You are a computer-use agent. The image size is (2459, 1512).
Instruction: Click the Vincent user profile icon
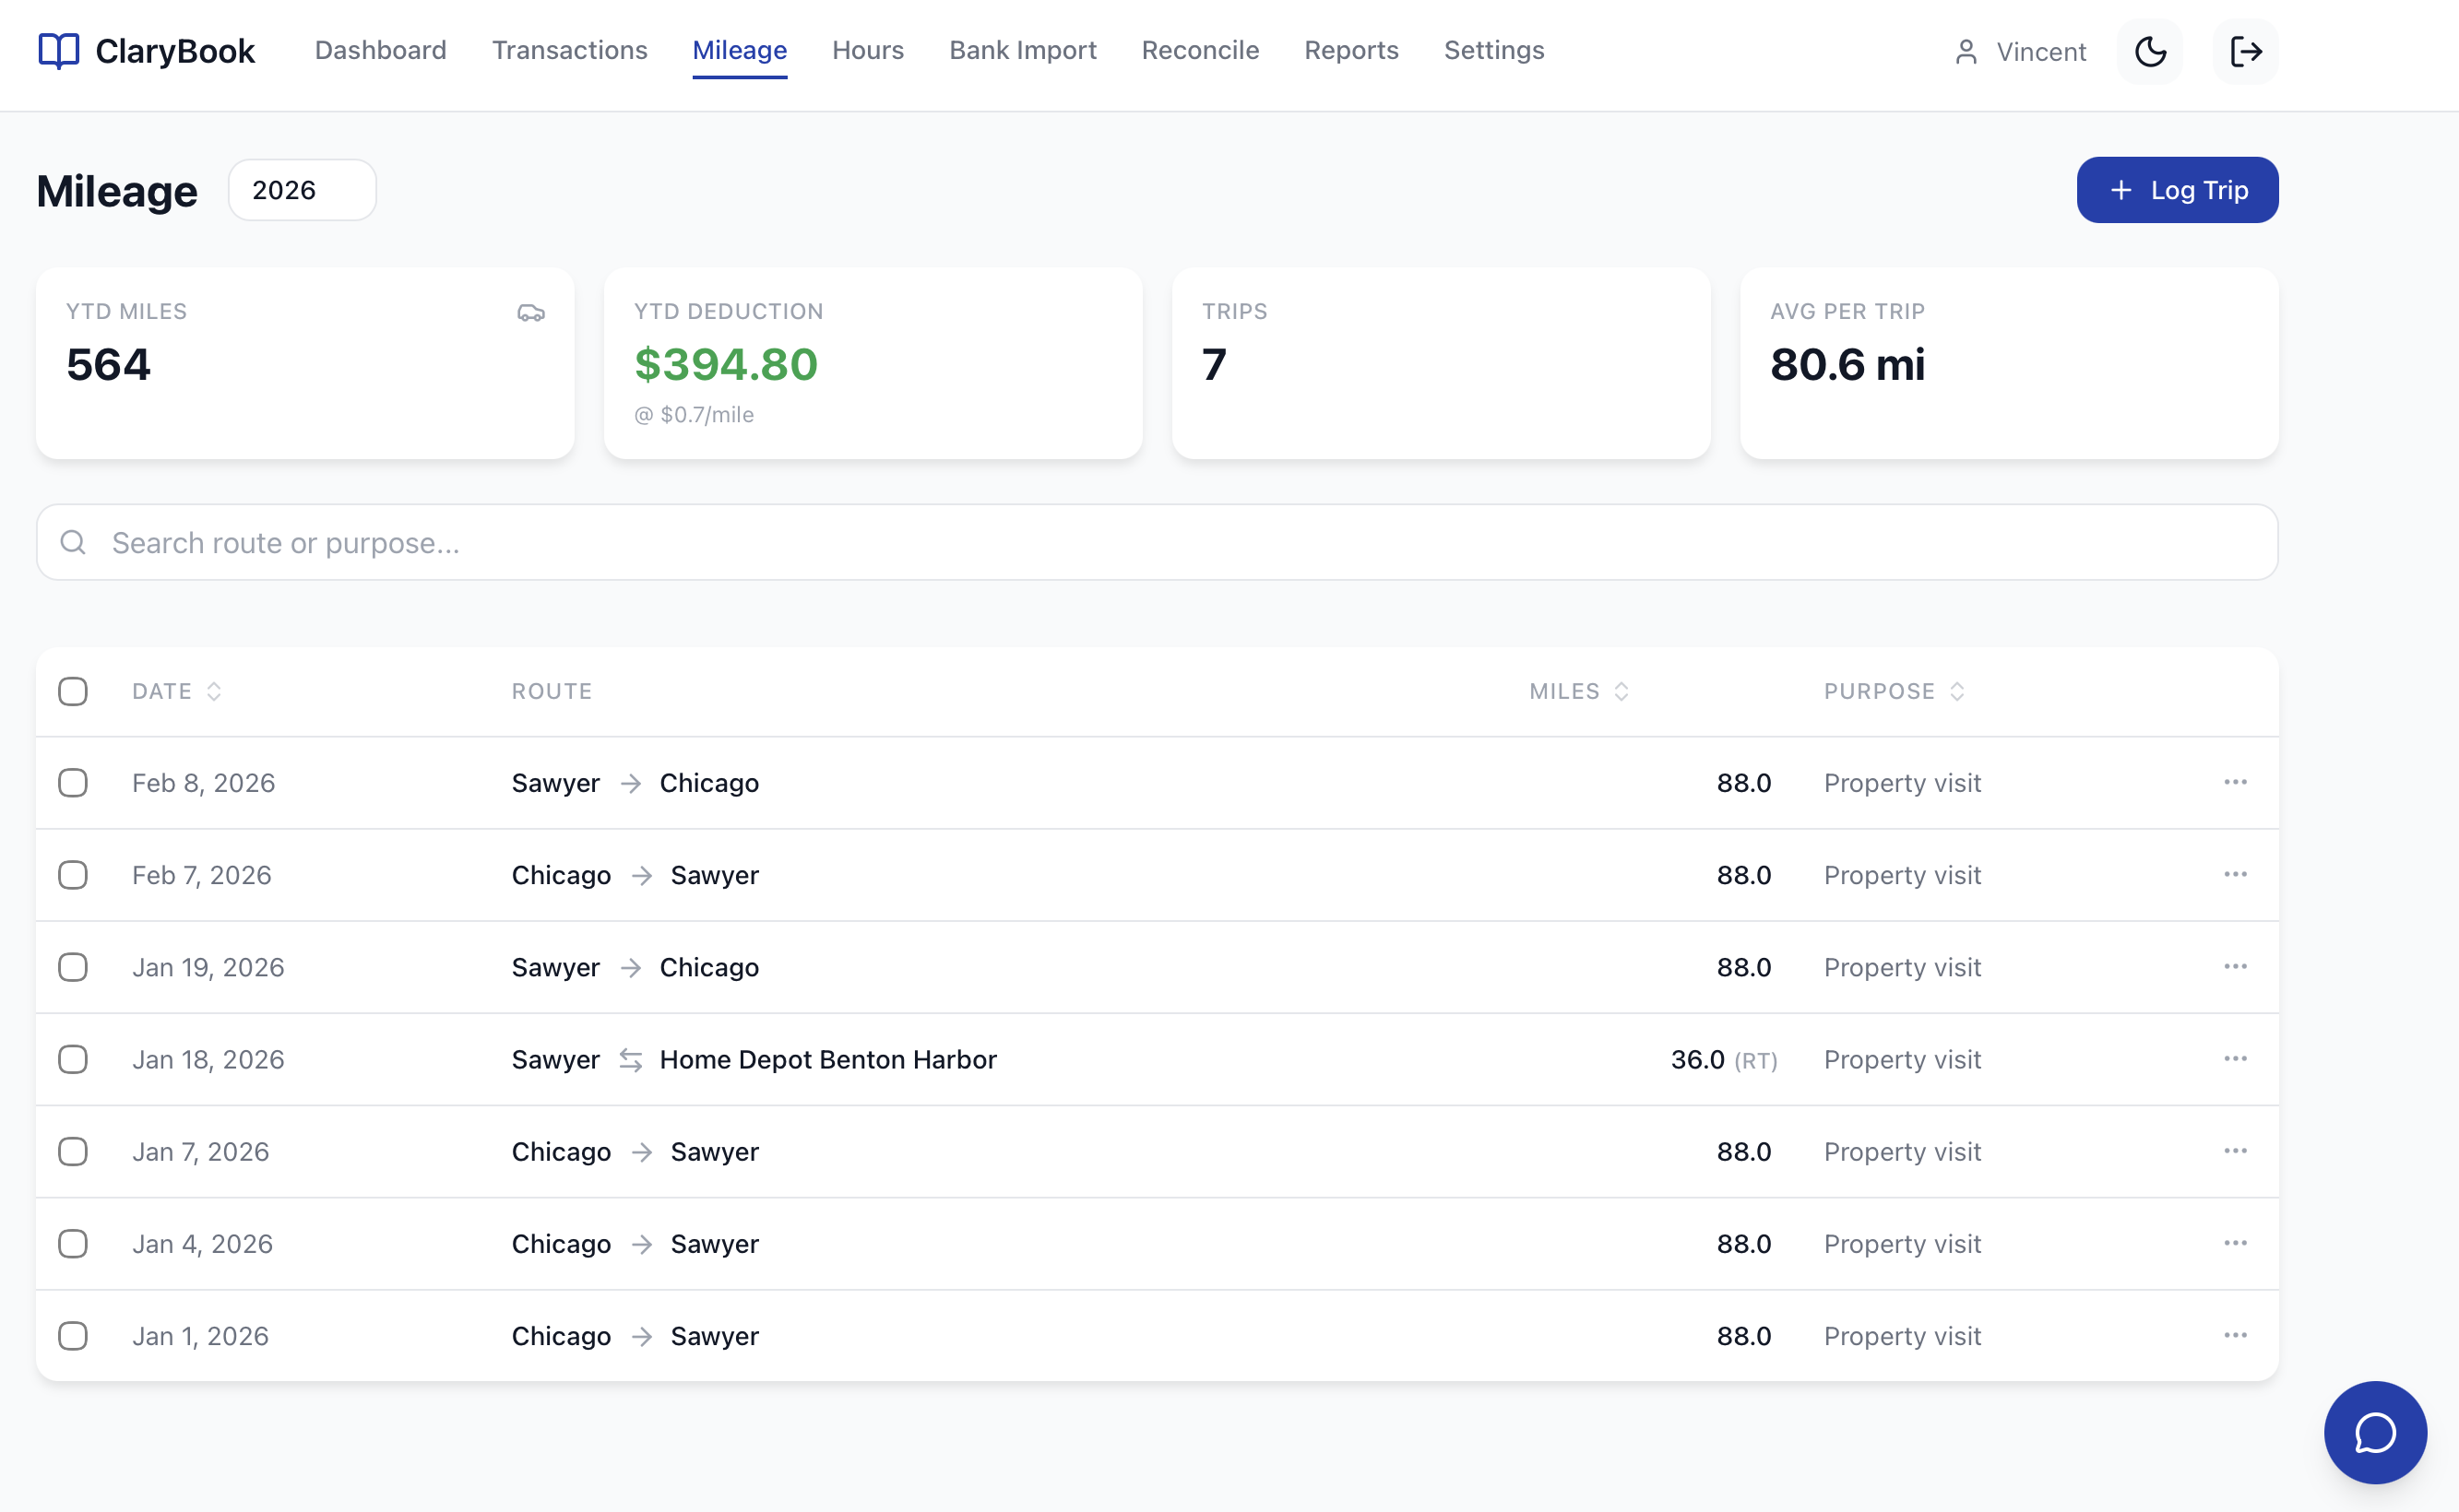[1966, 52]
